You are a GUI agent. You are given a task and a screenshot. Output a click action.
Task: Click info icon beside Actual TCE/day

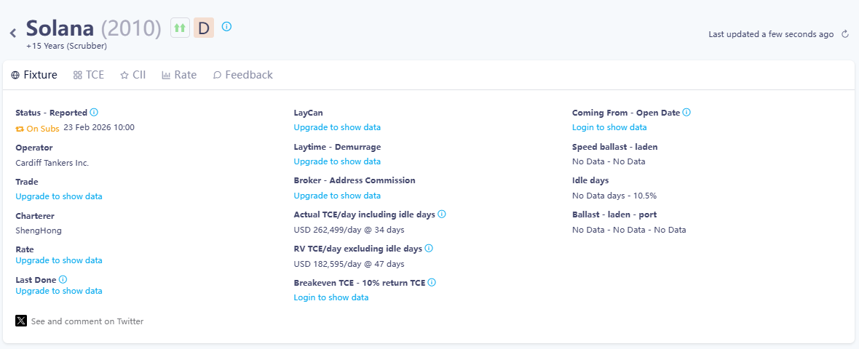click(x=442, y=214)
